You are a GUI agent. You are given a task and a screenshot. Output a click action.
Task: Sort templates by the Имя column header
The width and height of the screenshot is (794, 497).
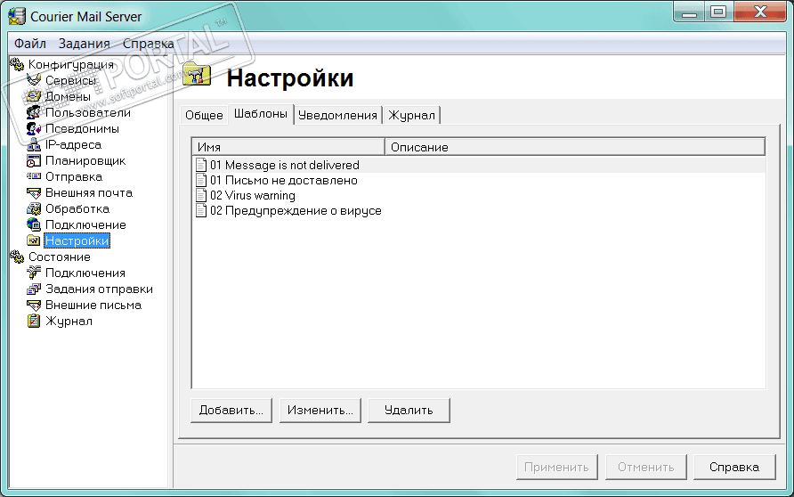coord(288,147)
